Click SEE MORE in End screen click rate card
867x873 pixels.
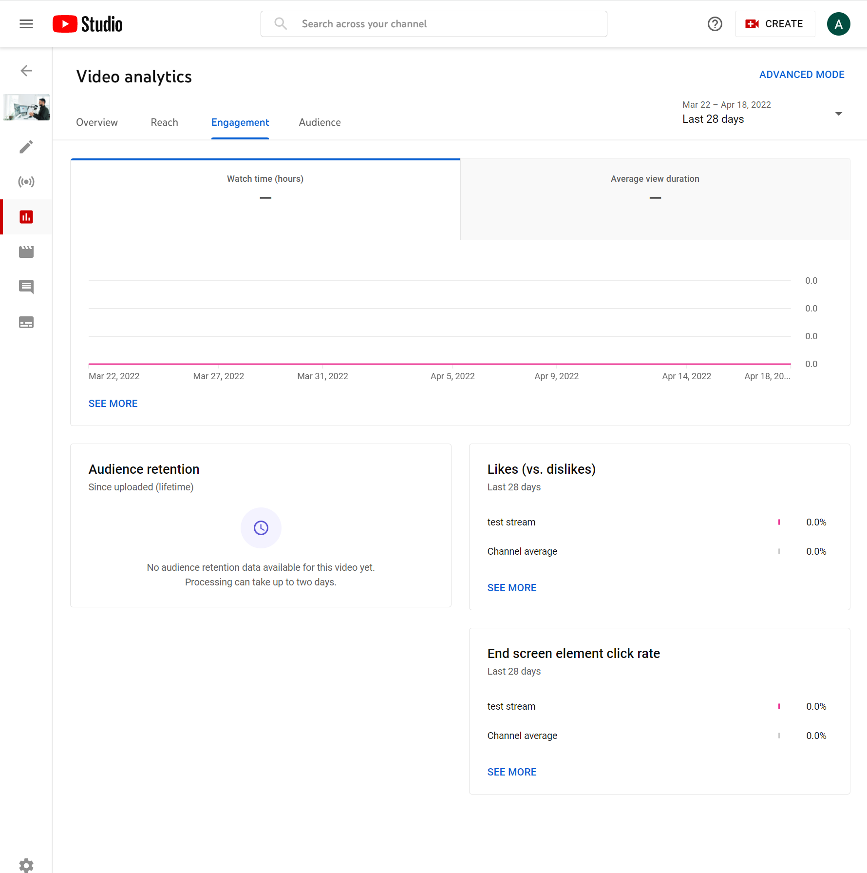512,772
